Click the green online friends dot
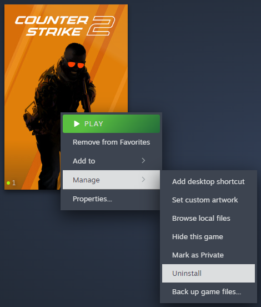This screenshot has height=307, width=261. [8, 183]
